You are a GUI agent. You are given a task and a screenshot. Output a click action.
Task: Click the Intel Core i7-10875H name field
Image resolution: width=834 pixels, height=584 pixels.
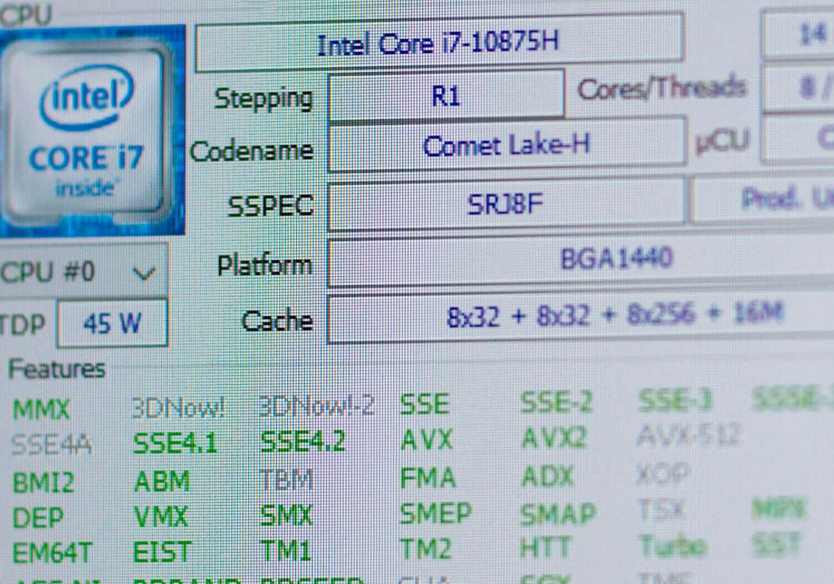coord(439,43)
